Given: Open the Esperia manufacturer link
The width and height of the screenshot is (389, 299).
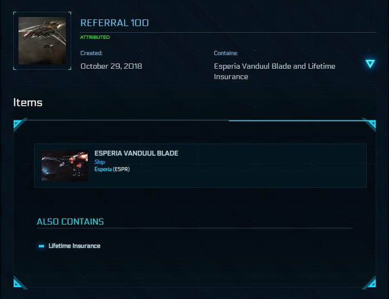Looking at the screenshot, I should tap(103, 169).
